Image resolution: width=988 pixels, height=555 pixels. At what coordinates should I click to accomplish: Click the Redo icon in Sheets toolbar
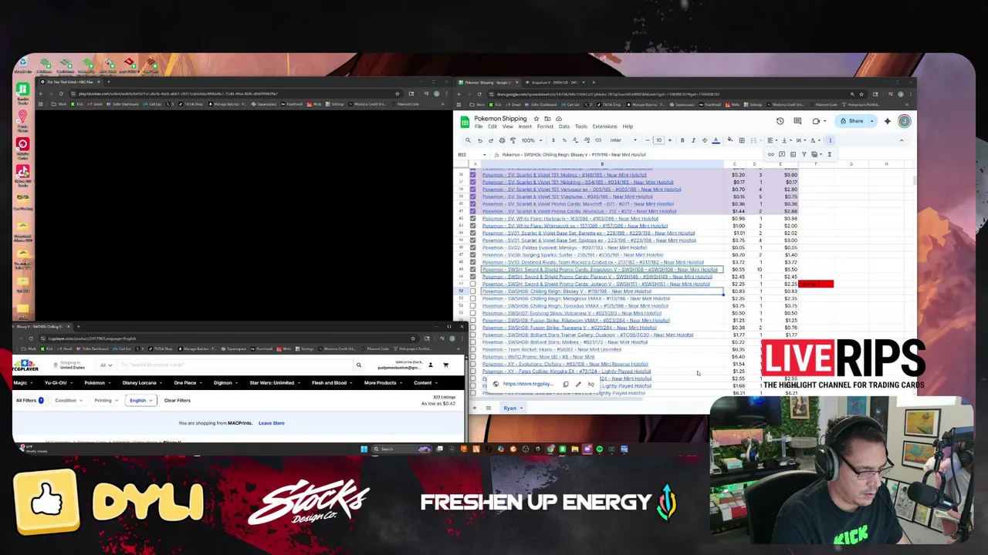tap(490, 140)
